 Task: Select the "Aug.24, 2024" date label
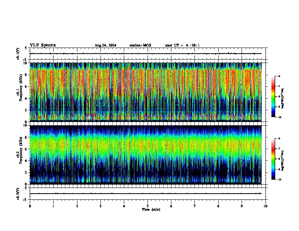(105, 45)
